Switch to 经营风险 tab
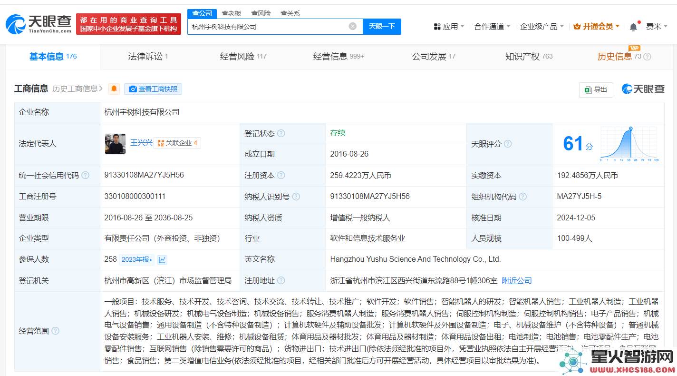This screenshot has width=677, height=376. pyautogui.click(x=243, y=57)
